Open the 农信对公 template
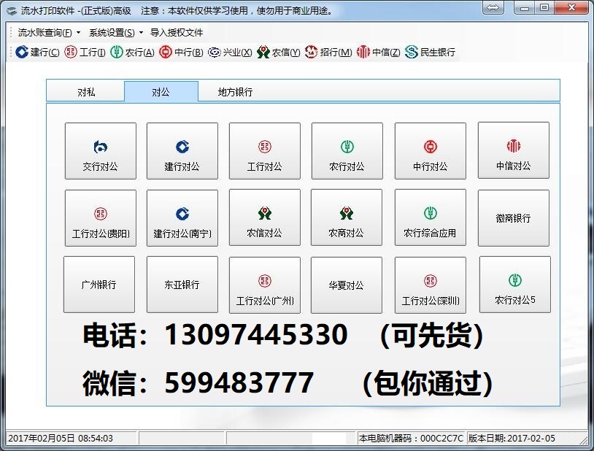 pos(264,217)
